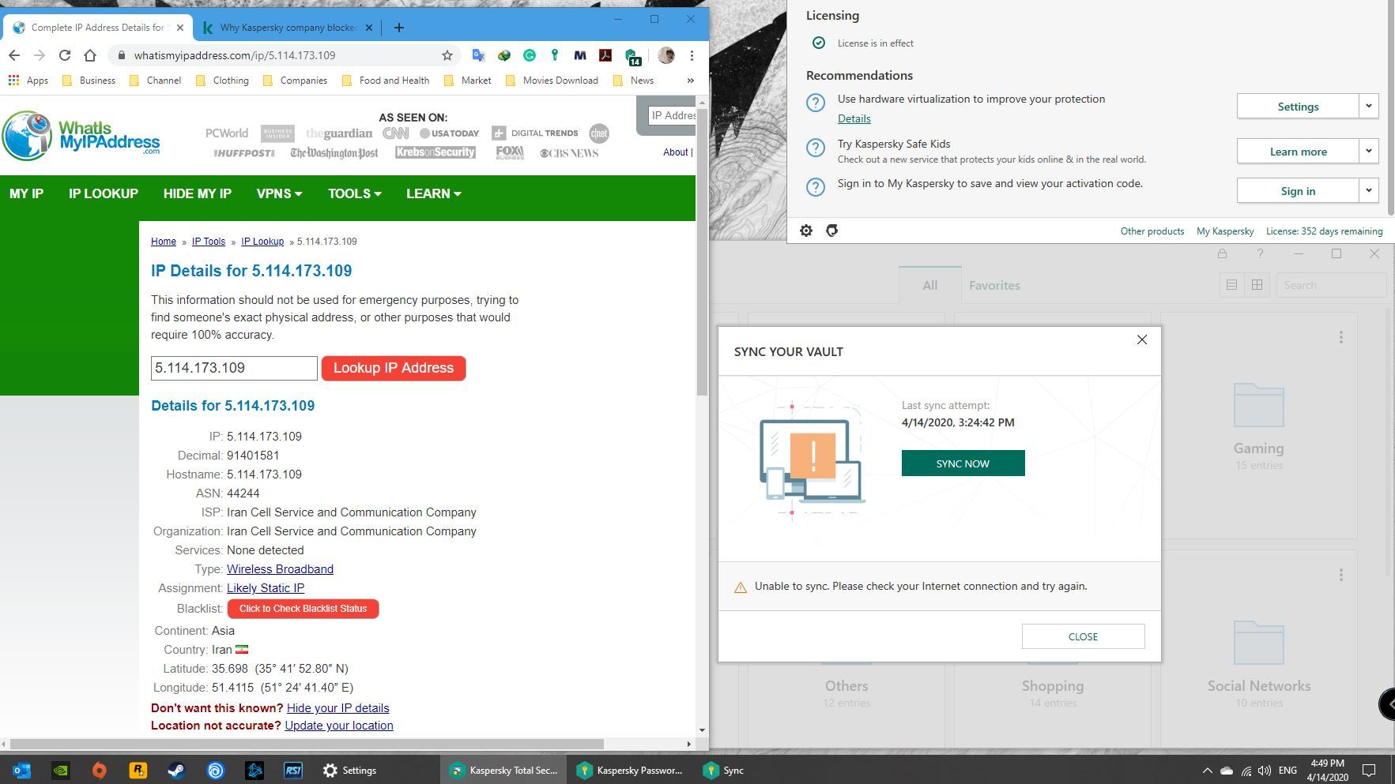
Task: Open the Windows notification center
Action: 1370,771
